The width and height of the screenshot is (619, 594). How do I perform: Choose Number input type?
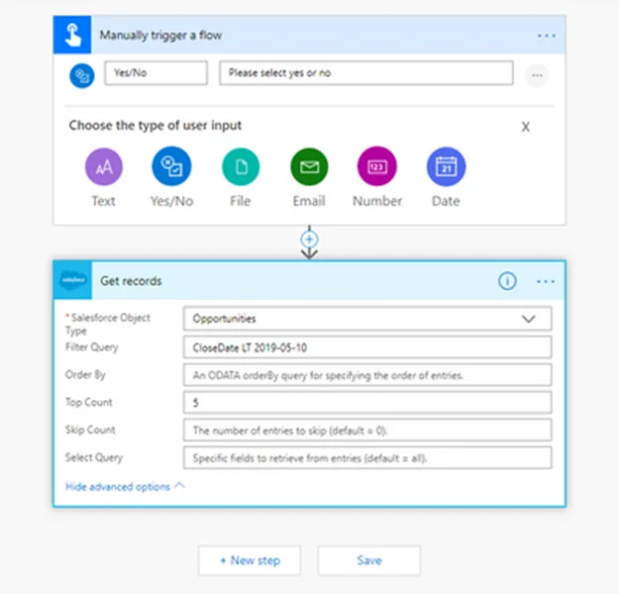pos(377,166)
